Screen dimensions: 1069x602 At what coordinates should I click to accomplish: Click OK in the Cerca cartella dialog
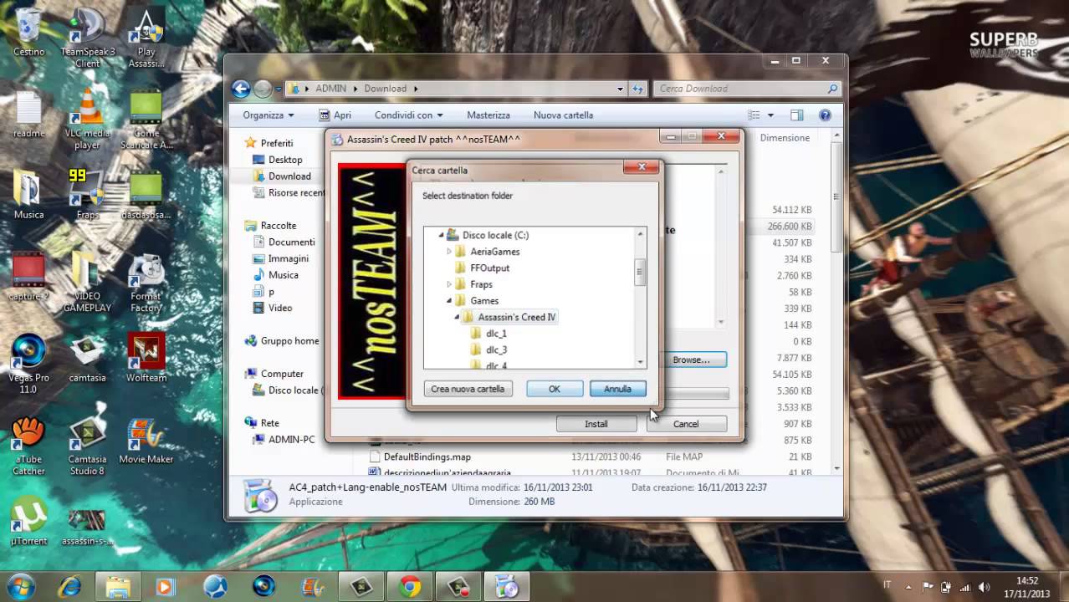click(x=555, y=389)
